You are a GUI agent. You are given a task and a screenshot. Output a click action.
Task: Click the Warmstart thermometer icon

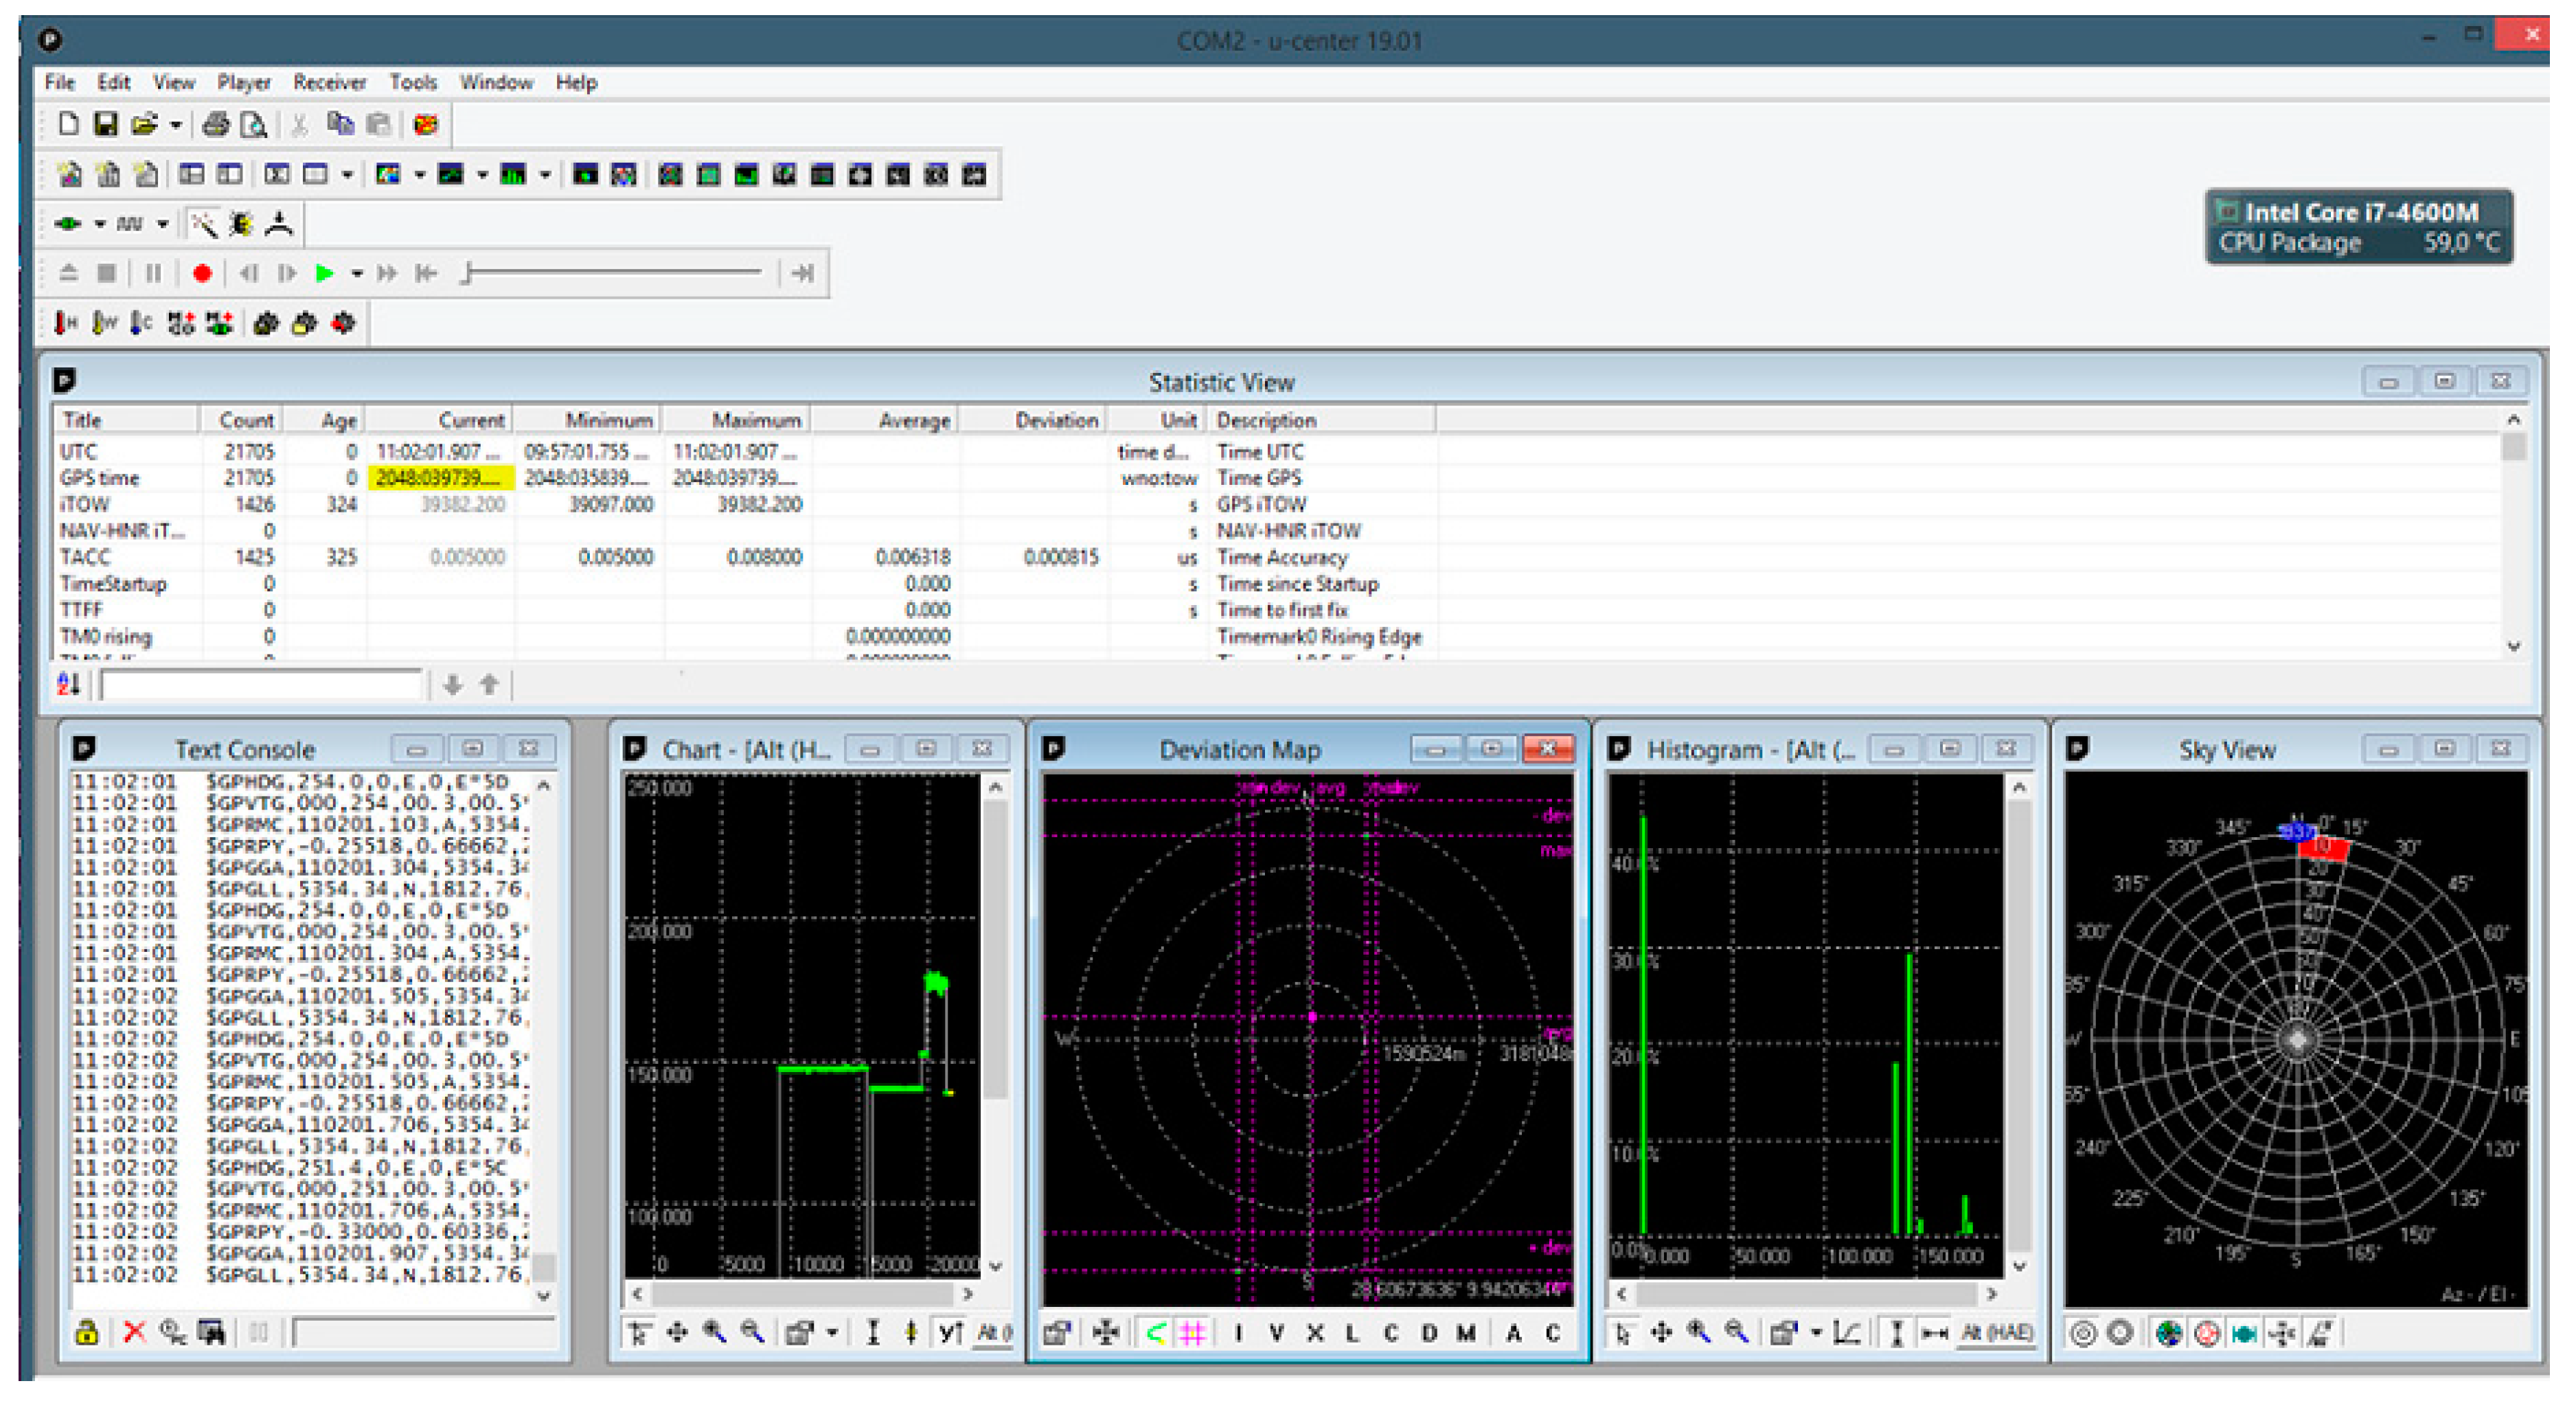click(x=104, y=323)
